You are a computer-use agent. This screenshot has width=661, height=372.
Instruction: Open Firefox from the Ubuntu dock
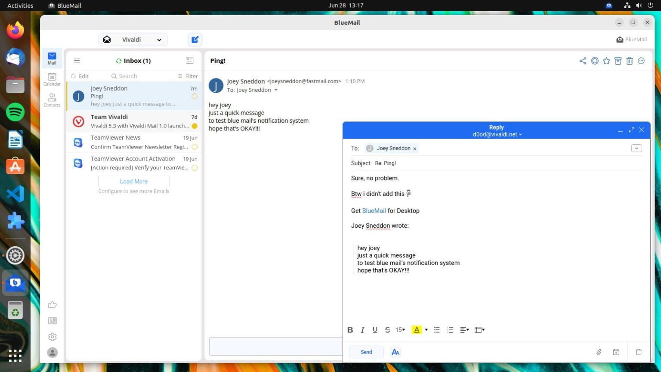[x=15, y=30]
